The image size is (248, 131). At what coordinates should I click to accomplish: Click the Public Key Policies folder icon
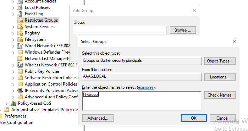(x=20, y=71)
